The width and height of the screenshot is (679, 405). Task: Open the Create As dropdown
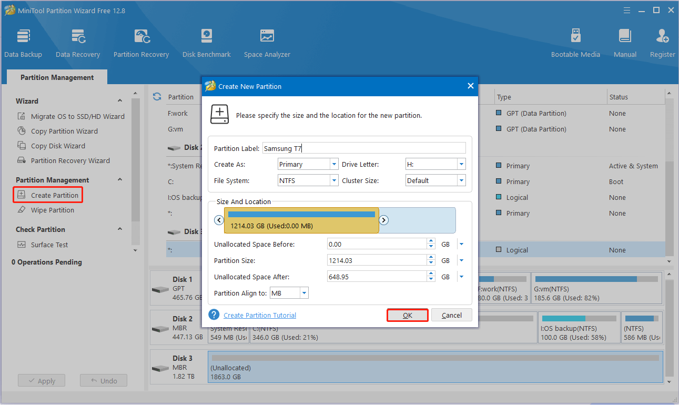coord(334,164)
